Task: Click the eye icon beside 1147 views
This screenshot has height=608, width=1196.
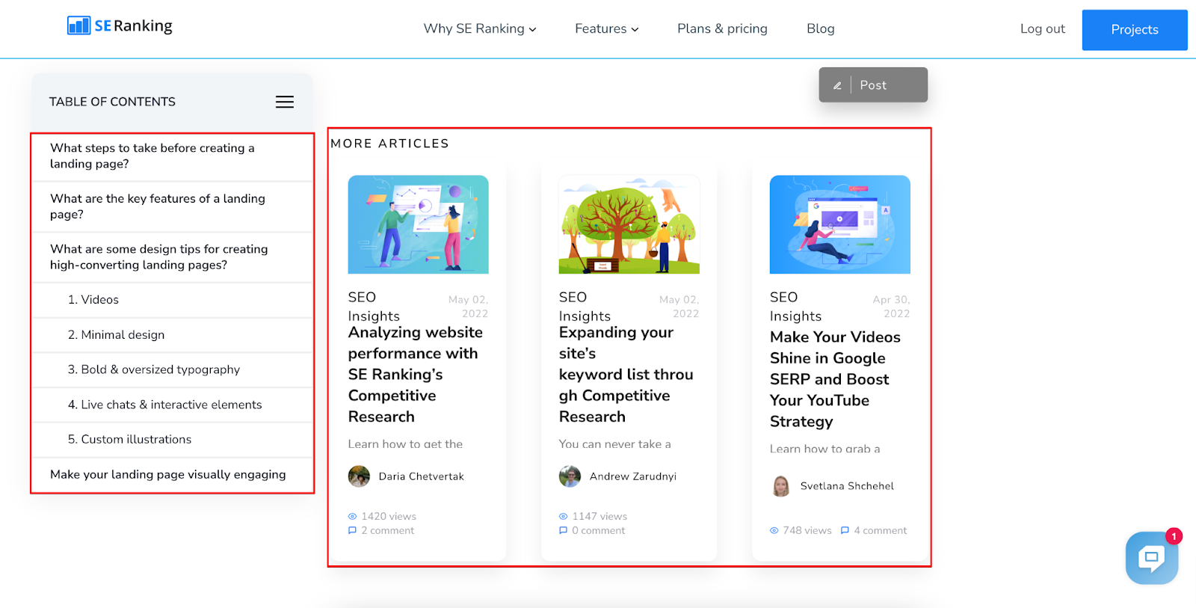Action: [x=564, y=517]
